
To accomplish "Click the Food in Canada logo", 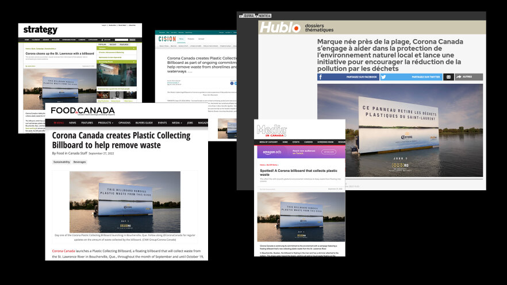I will (83, 111).
